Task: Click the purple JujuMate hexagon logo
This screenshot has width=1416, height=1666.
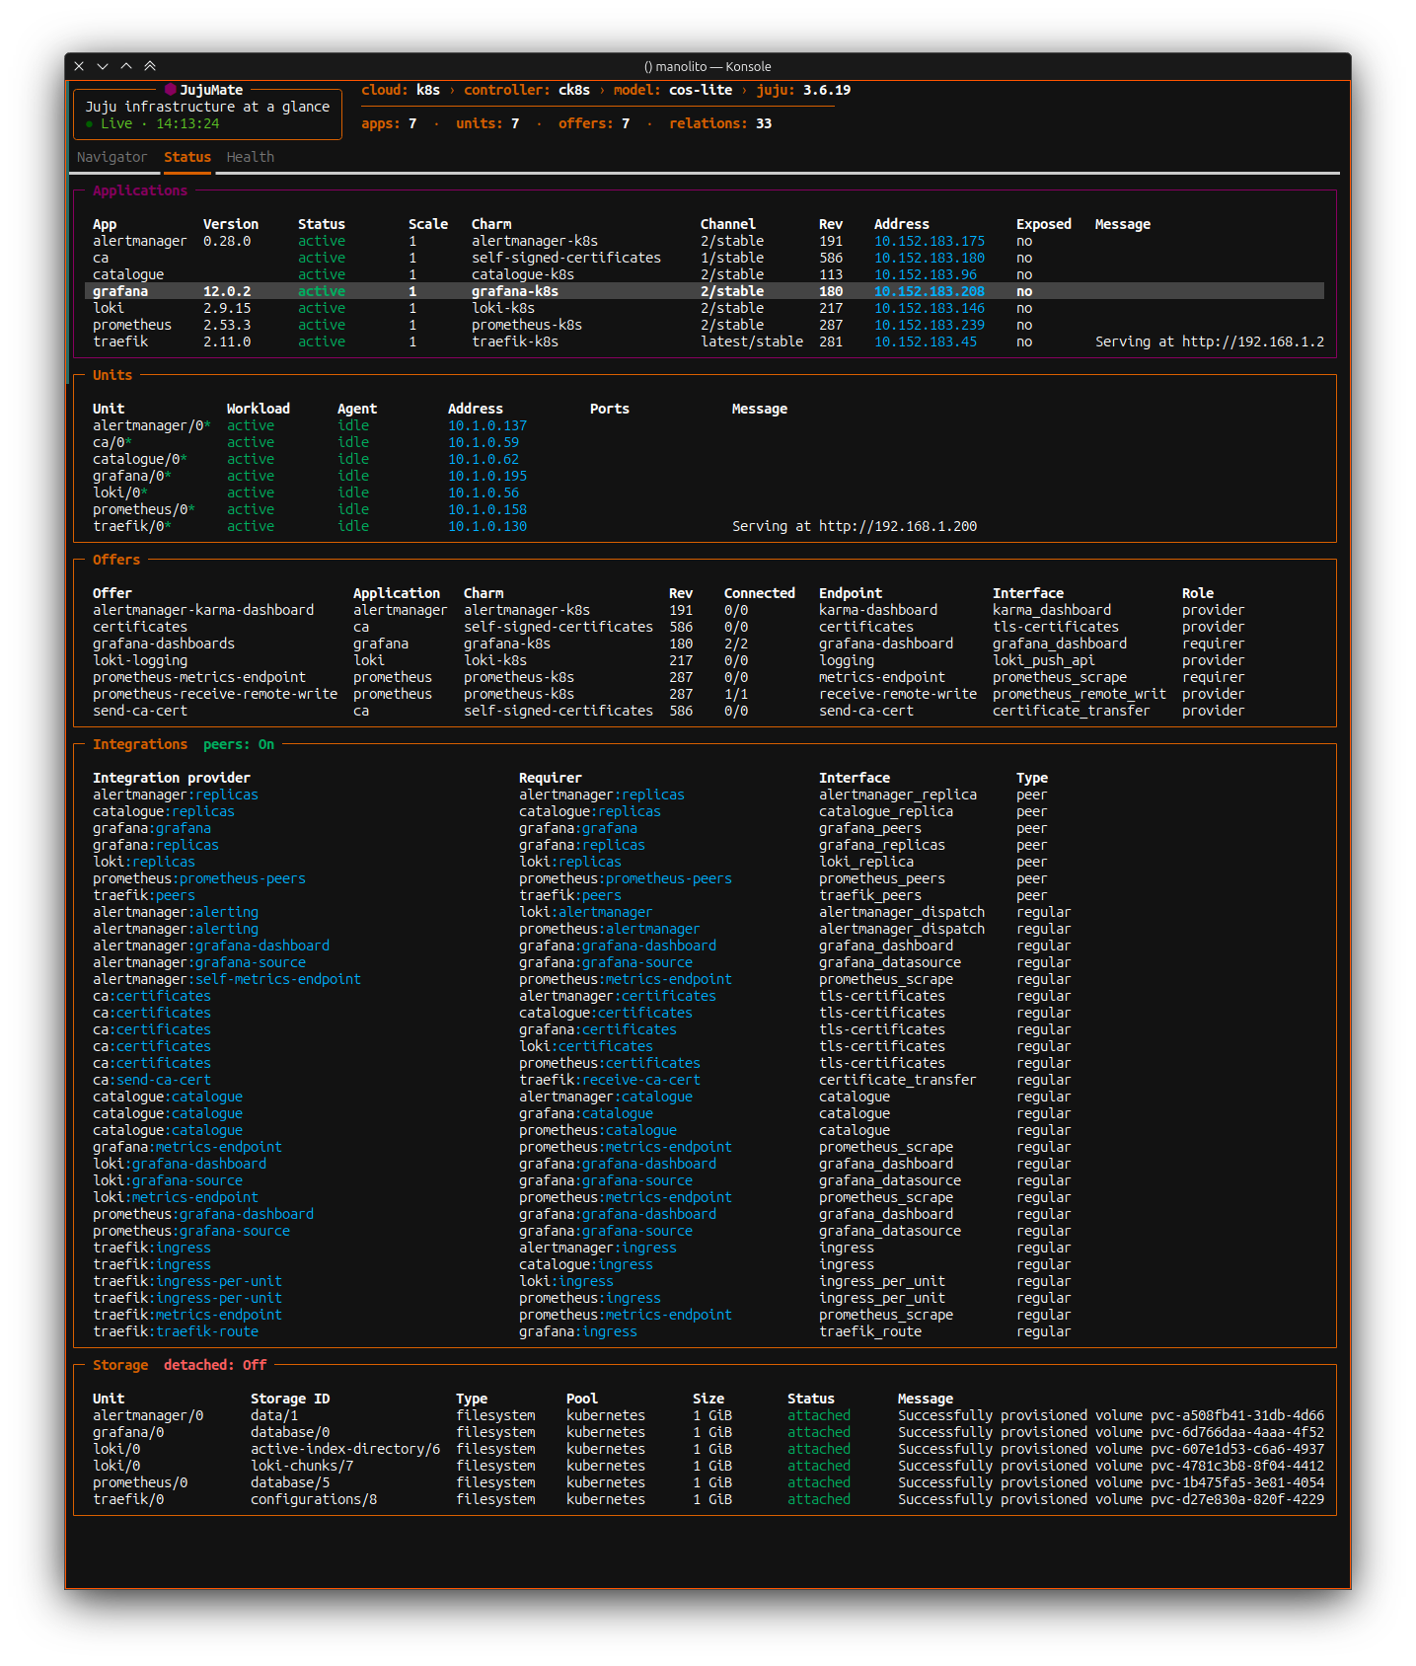Action: pyautogui.click(x=170, y=90)
